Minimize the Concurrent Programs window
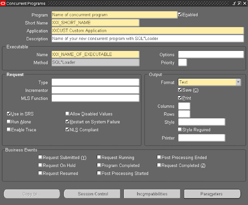 pyautogui.click(x=234, y=3)
